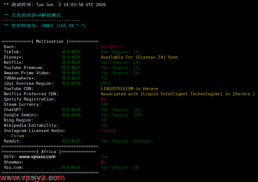The width and height of the screenshot is (258, 182).
Task: Click the red 'No' beside Spotify Registration
Action: [103, 99]
